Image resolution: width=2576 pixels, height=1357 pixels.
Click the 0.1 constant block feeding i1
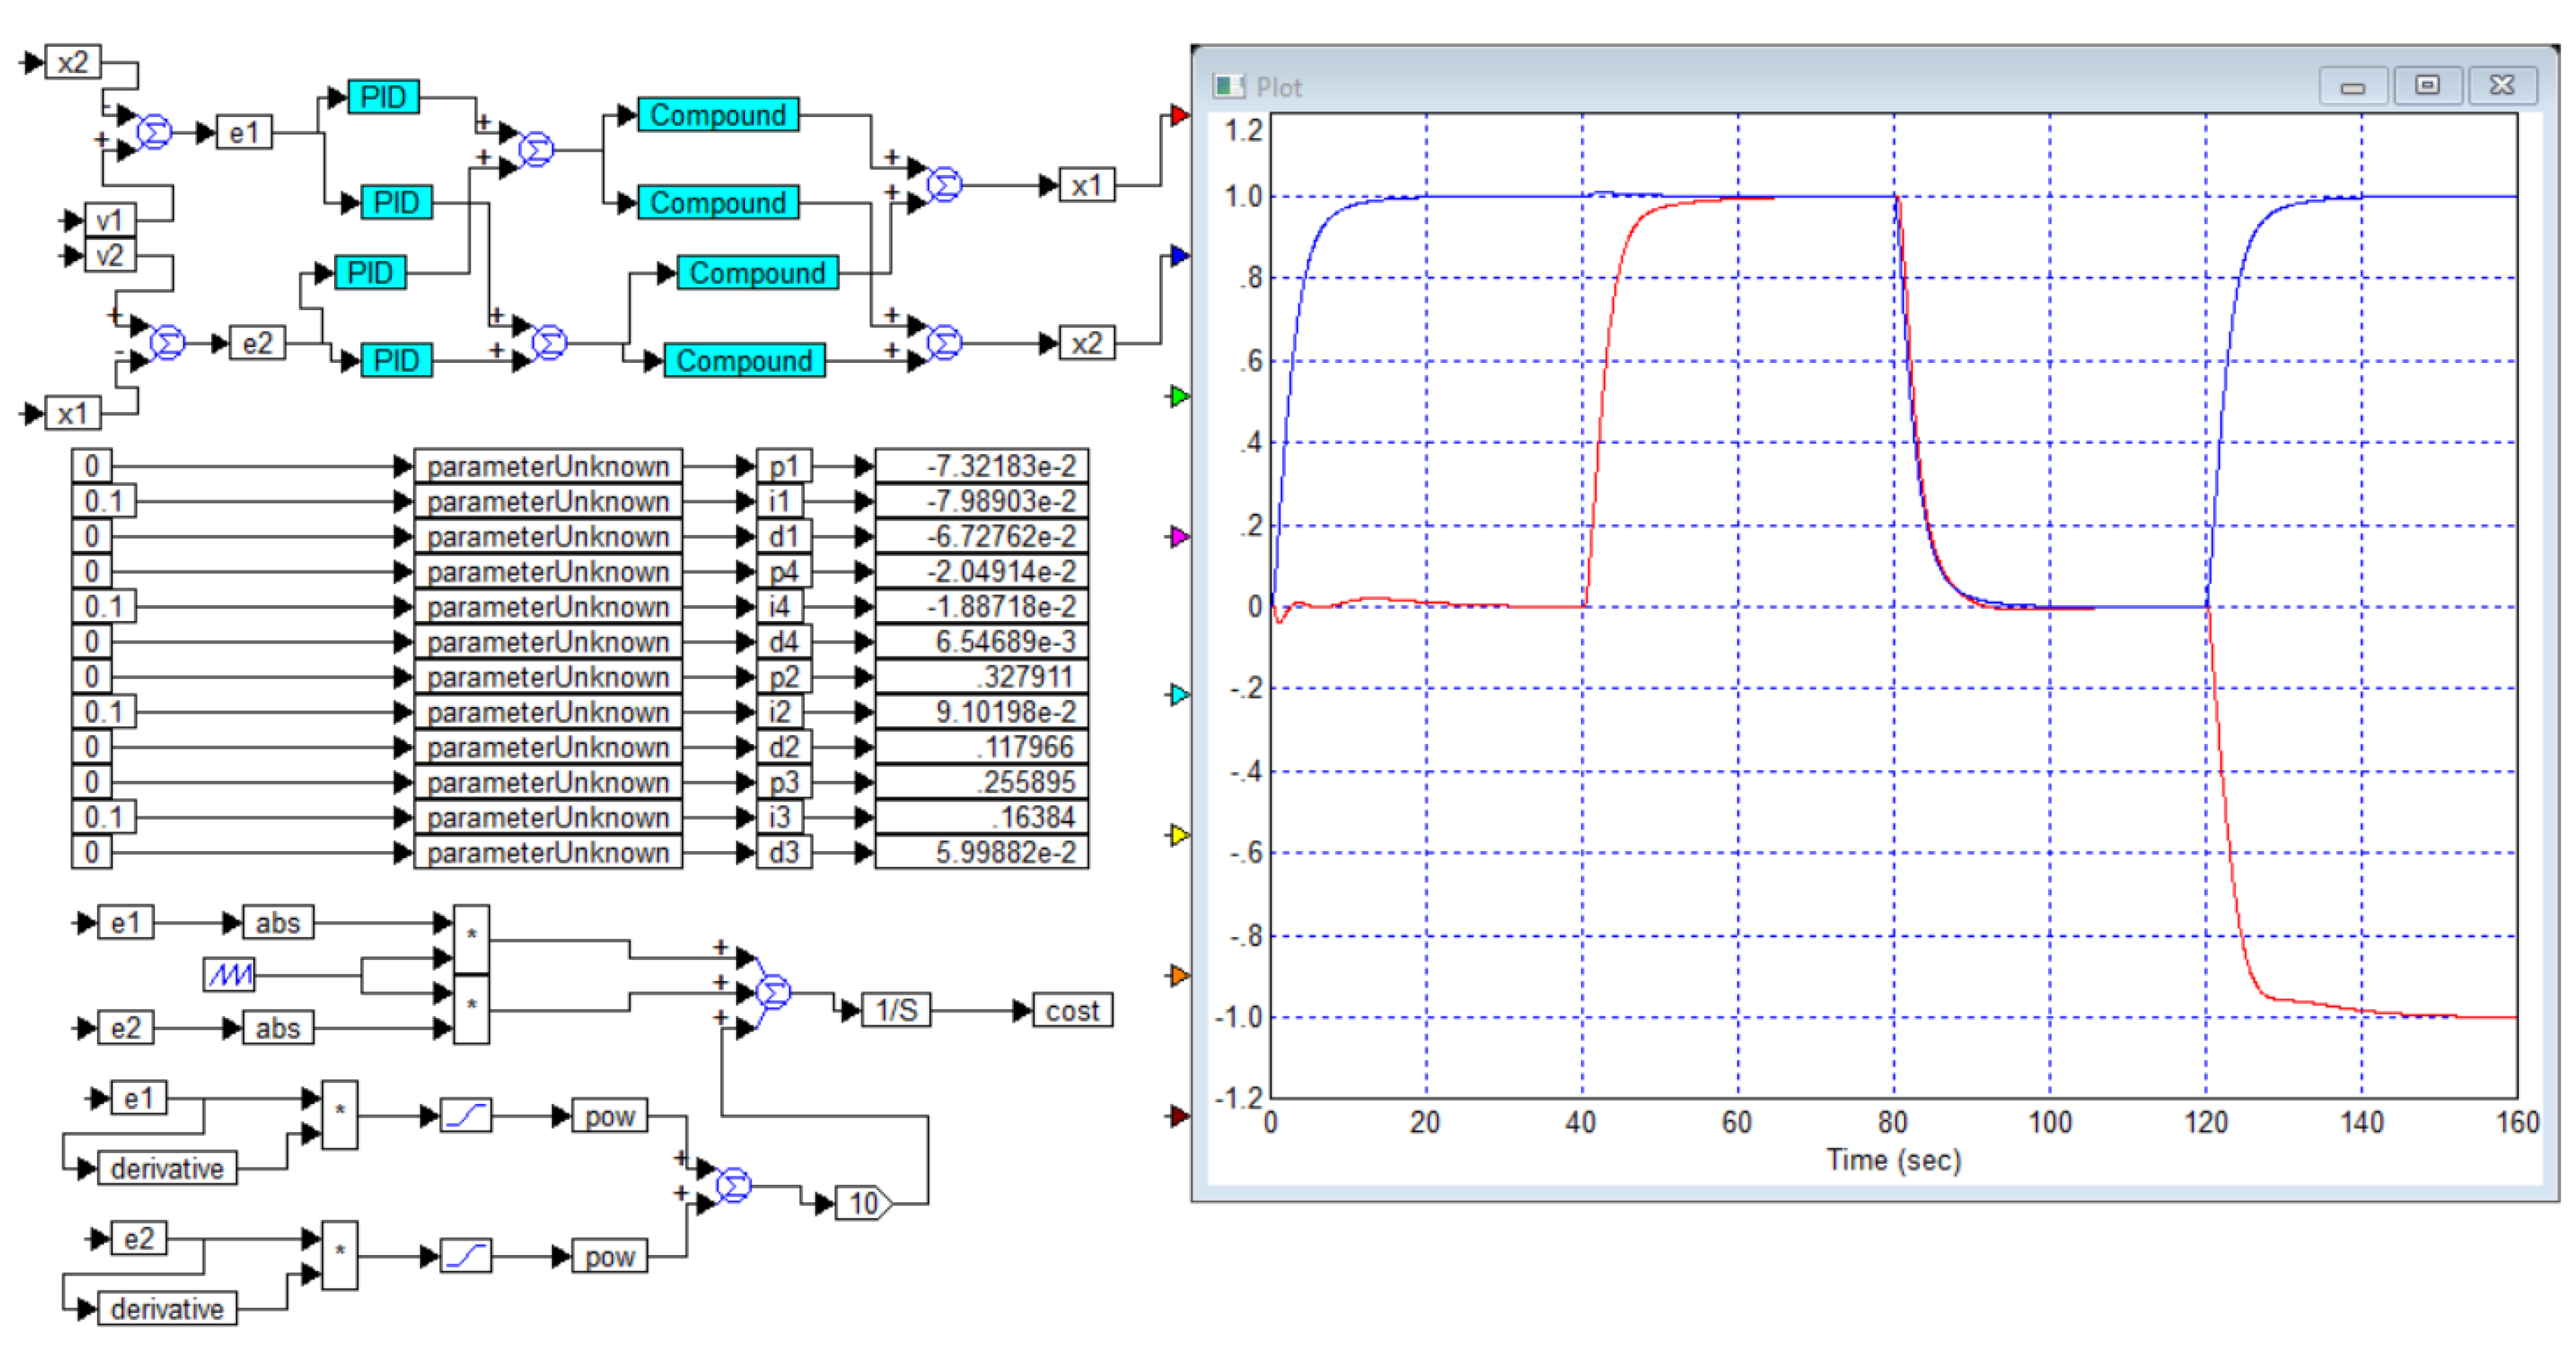[x=103, y=501]
